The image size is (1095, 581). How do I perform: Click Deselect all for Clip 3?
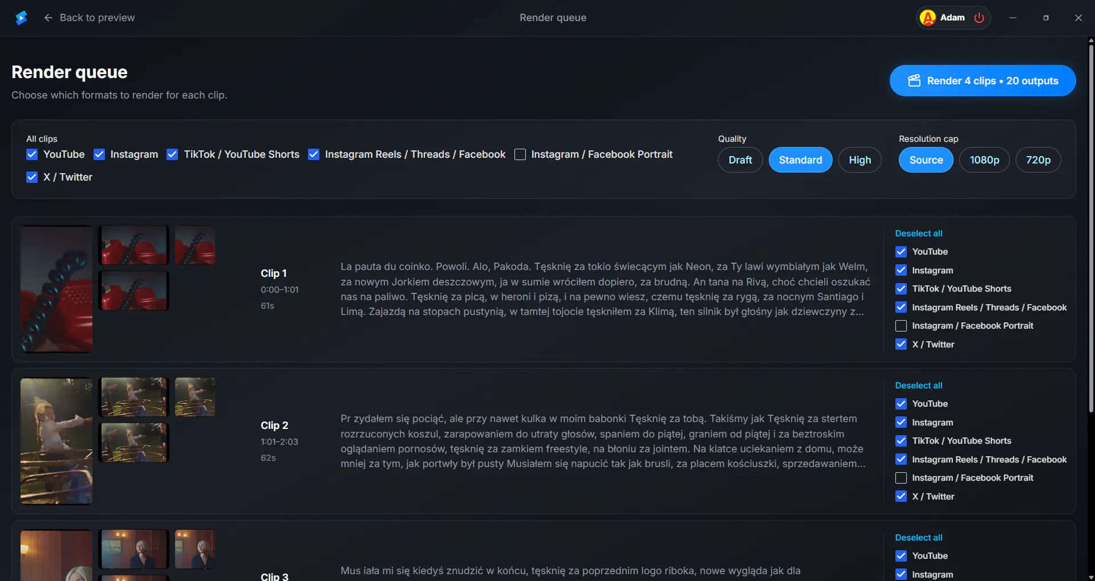919,538
